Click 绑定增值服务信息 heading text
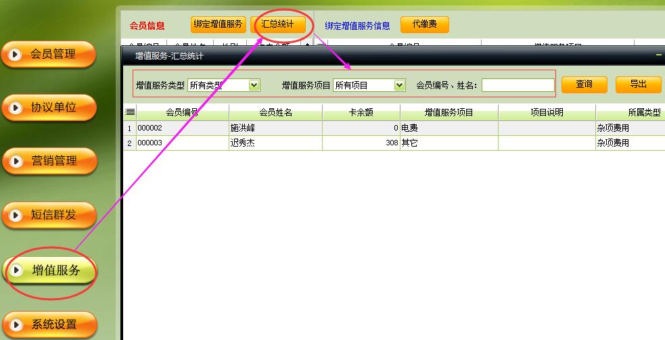The width and height of the screenshot is (665, 340). 357,26
